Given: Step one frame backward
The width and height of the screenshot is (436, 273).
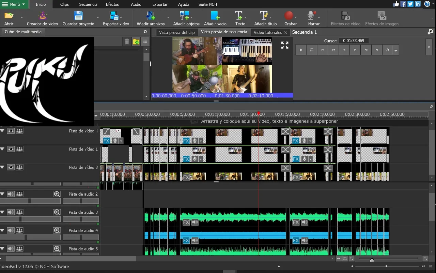Looking at the screenshot, I should point(344,50).
